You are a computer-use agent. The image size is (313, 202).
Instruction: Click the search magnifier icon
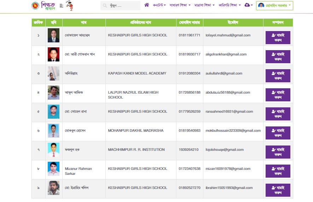tap(105, 6)
